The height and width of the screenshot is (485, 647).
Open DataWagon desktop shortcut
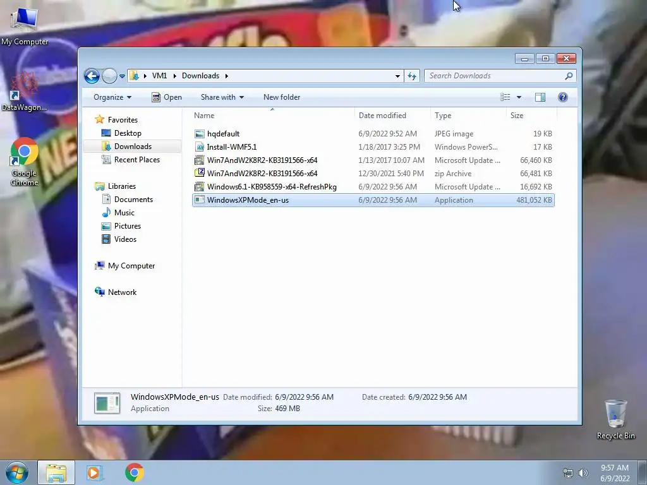pyautogui.click(x=25, y=92)
